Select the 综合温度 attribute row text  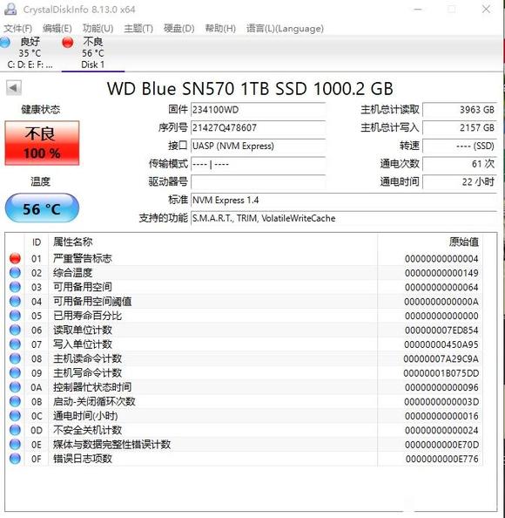click(72, 273)
